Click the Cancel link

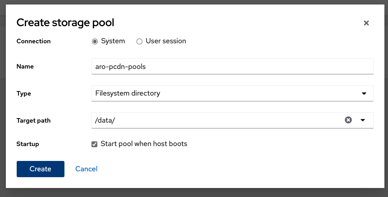point(86,169)
